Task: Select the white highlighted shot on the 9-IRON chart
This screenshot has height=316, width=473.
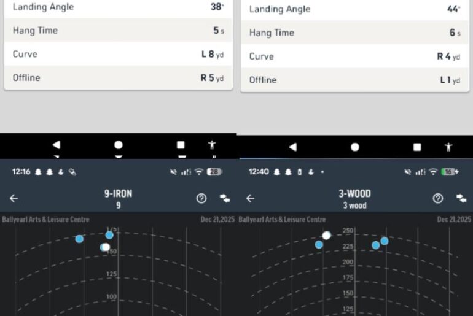Action: coord(106,247)
